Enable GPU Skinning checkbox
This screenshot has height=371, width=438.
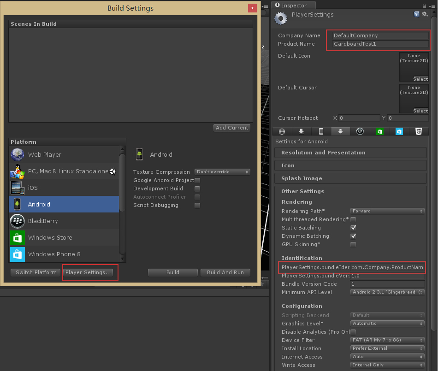tap(353, 245)
